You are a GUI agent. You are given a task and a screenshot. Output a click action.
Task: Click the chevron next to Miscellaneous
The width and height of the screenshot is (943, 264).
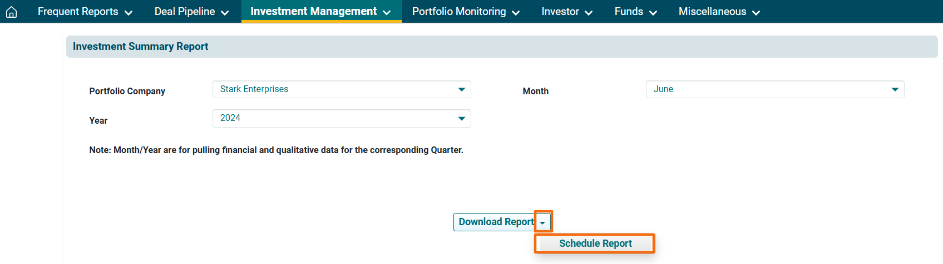tap(756, 13)
